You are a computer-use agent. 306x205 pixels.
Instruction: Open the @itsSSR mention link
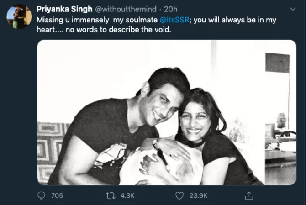click(173, 21)
